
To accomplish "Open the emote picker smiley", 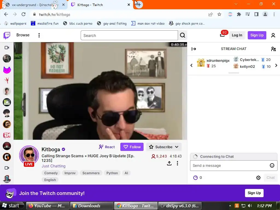I will (x=272, y=165).
